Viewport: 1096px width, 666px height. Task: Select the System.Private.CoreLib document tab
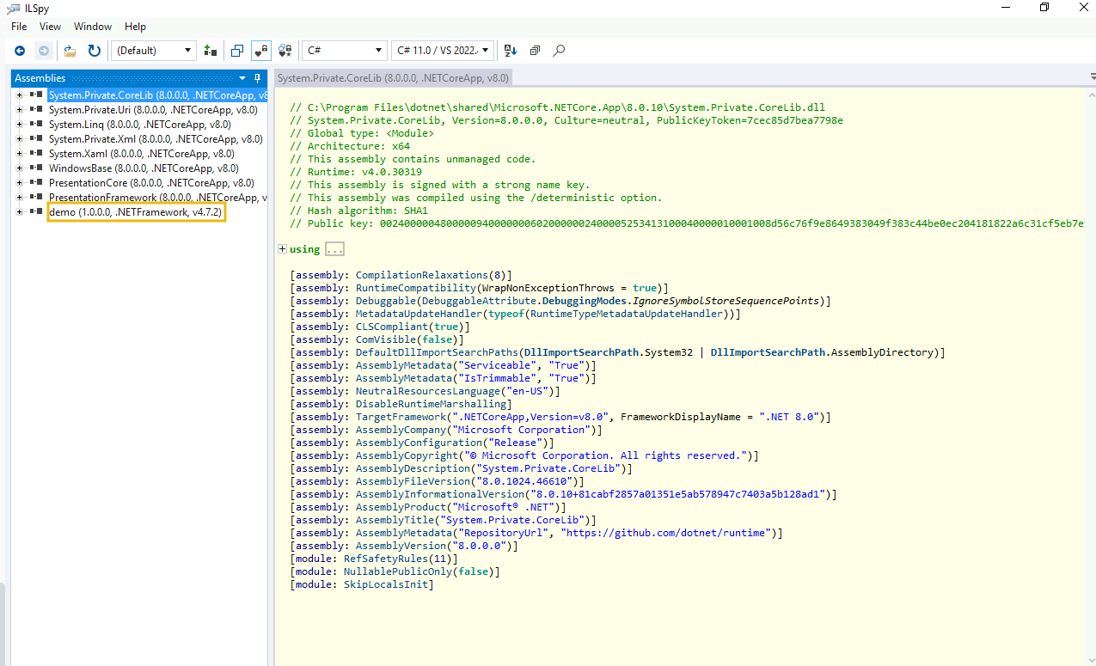pos(393,78)
